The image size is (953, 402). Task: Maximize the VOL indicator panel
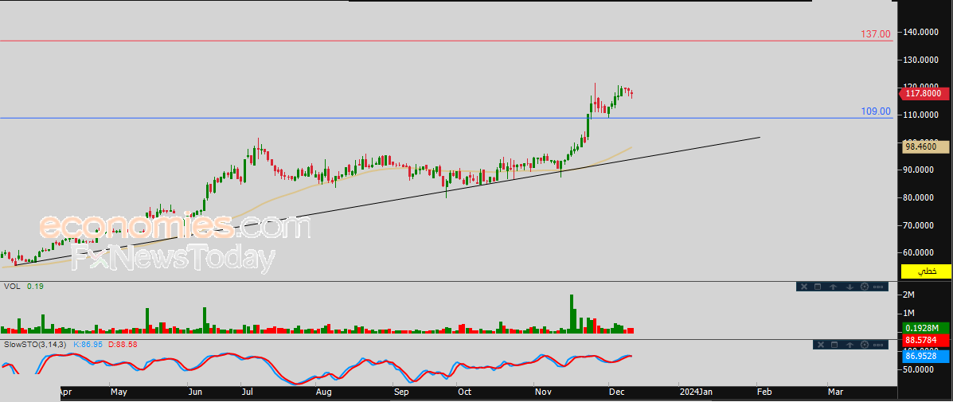(818, 287)
